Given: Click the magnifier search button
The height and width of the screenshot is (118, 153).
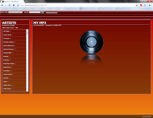Looking at the screenshot, I should click(43, 12).
